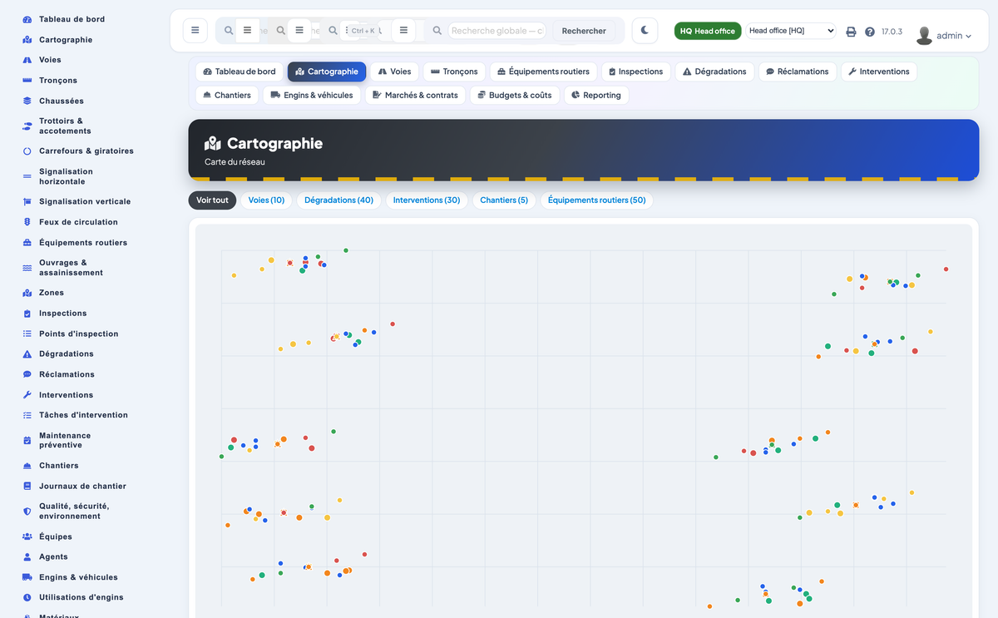
Task: Open the Tableau de bord top tab
Action: 240,72
